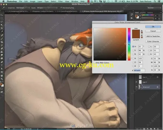
Task: Switch to the Swatches tab
Action: point(143,13)
